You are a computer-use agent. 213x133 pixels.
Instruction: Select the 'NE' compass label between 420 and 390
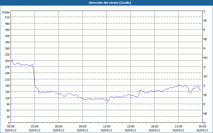pos(205,39)
